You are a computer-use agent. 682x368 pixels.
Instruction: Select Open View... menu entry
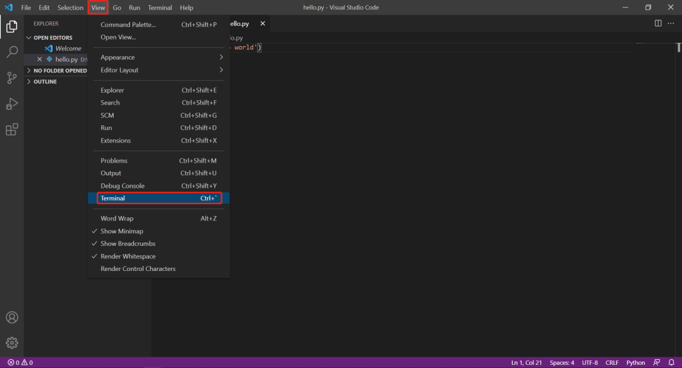tap(159, 37)
